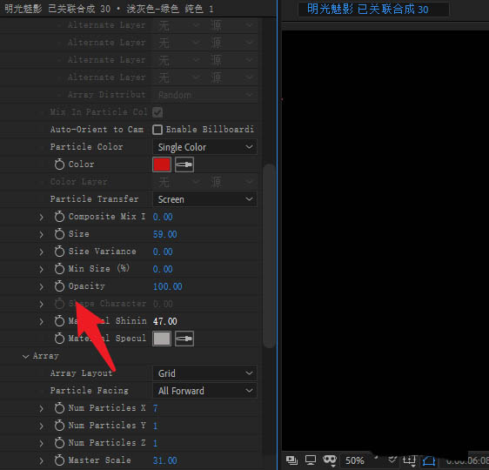489x470 pixels.
Task: Click the Array Distribut Random dropdown
Action: click(x=204, y=95)
